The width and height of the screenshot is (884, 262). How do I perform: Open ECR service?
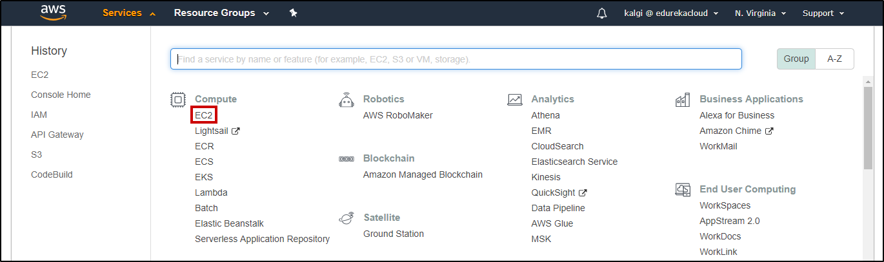204,146
